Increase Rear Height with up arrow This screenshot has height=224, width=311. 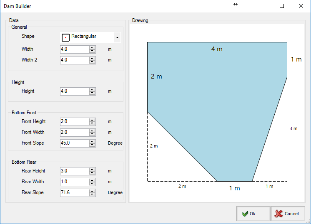pyautogui.click(x=92, y=169)
